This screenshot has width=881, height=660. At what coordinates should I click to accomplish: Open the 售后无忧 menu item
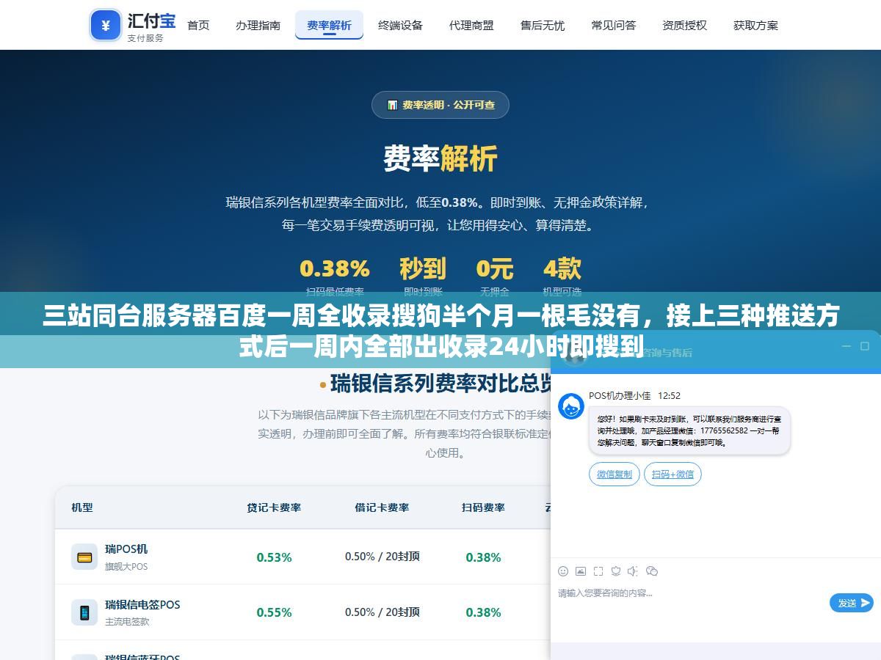[x=543, y=25]
